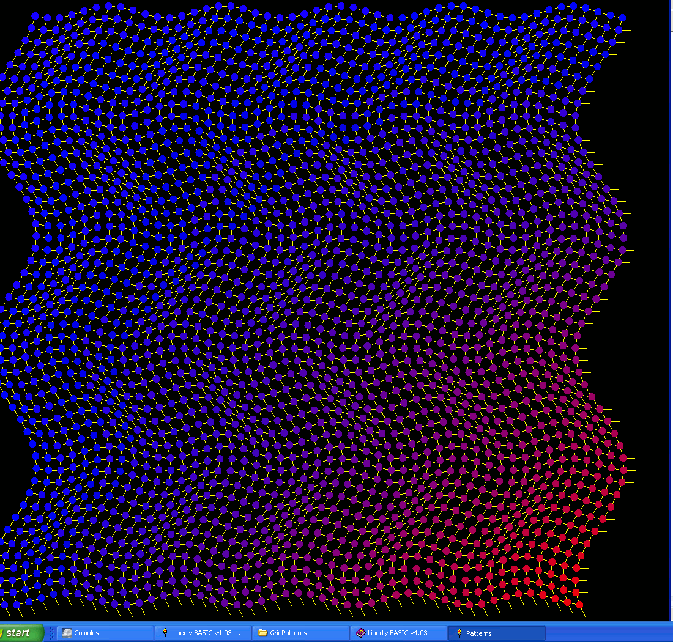Image resolution: width=673 pixels, height=642 pixels.
Task: Click the taskbar grip handle beside Start
Action: click(51, 633)
